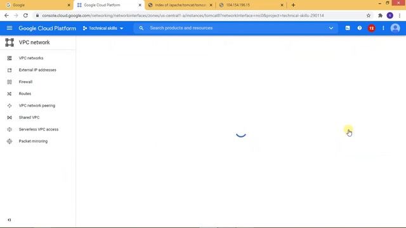This screenshot has width=406, height=228.
Task: Collapse the sidebar navigation panel
Action: pyautogui.click(x=10, y=220)
